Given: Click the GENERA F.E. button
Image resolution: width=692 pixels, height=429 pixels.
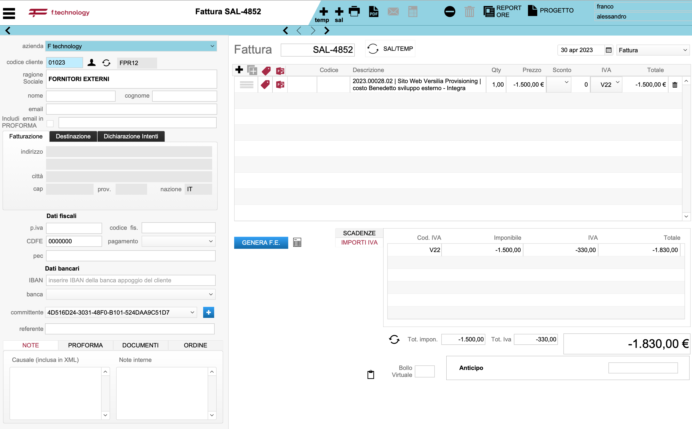Looking at the screenshot, I should tap(261, 243).
